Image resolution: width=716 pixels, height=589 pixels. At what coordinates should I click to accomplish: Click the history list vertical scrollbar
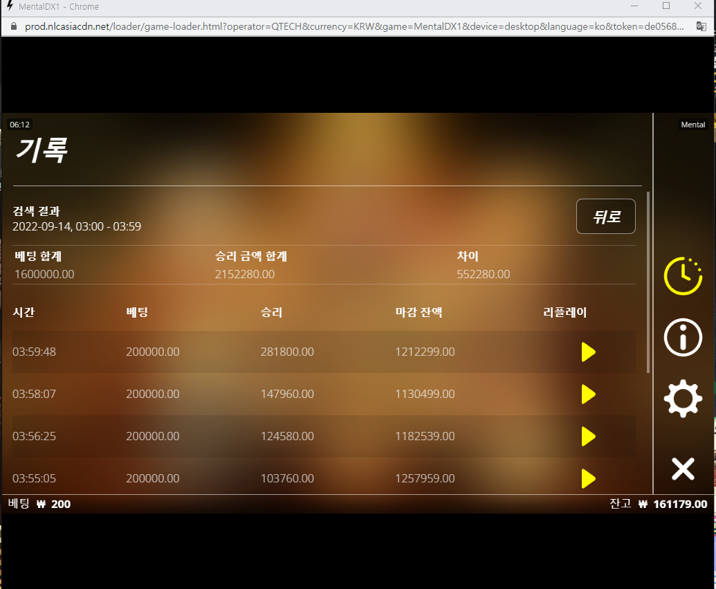click(x=648, y=282)
